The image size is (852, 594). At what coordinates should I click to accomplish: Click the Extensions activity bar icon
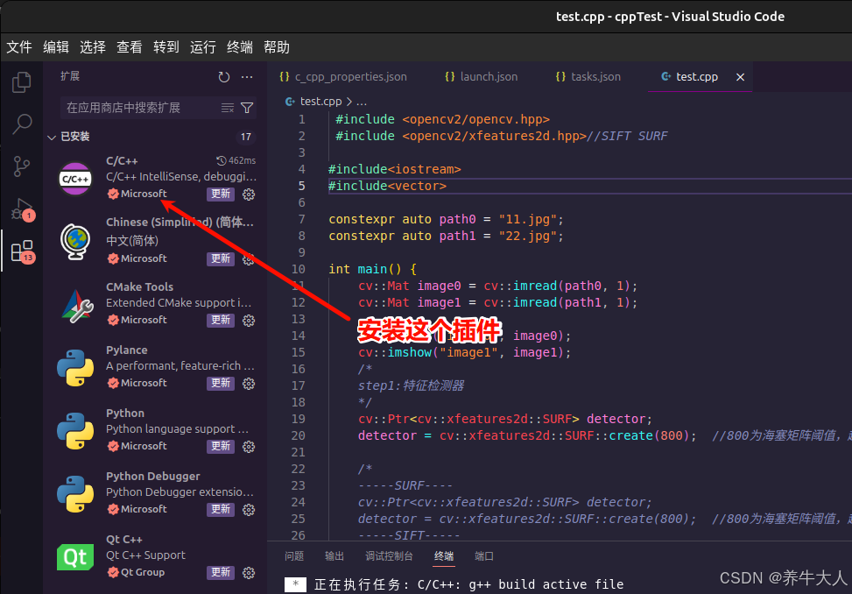coord(22,251)
